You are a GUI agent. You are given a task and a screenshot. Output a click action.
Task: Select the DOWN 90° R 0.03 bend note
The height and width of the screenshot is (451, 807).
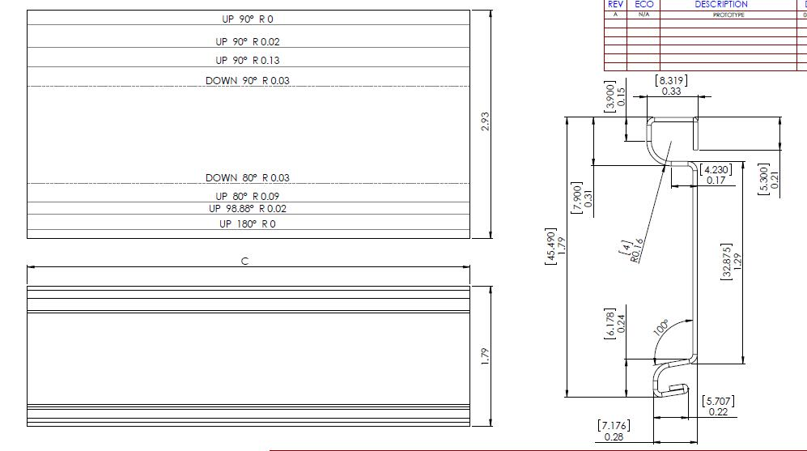pos(248,81)
